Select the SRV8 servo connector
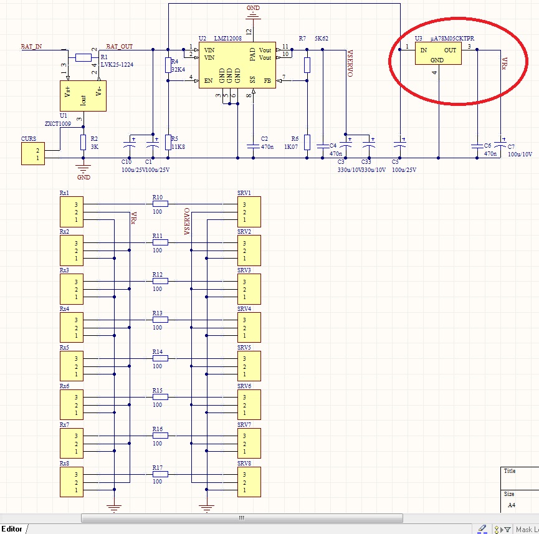The width and height of the screenshot is (539, 534). coord(249,482)
